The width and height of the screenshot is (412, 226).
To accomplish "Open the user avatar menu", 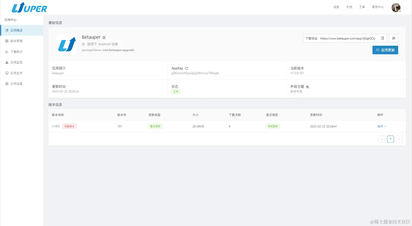I will [396, 8].
